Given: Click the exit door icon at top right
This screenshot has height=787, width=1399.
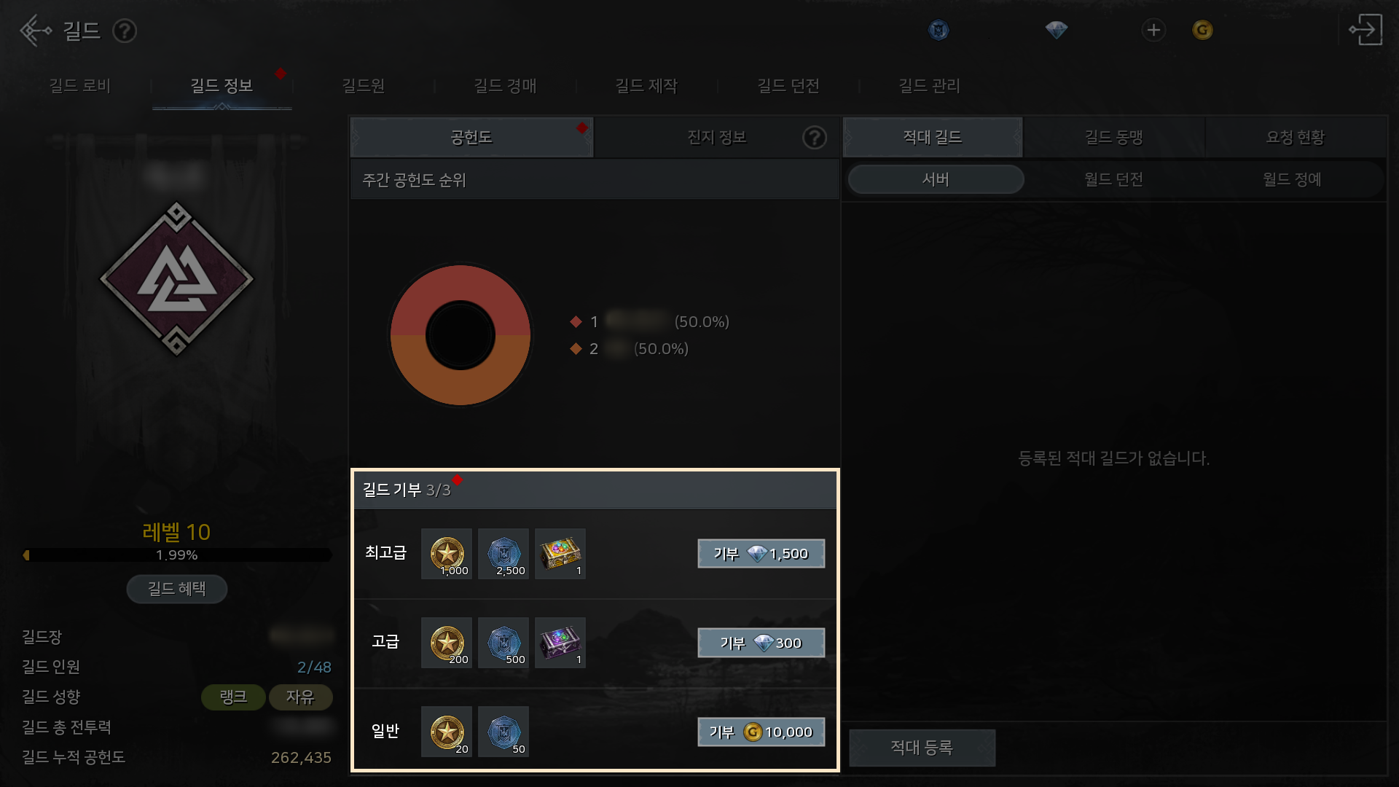Looking at the screenshot, I should pos(1366,30).
